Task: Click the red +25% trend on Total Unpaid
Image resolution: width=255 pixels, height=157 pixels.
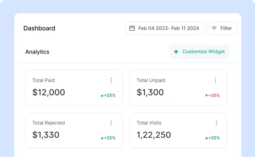Action: coord(212,95)
